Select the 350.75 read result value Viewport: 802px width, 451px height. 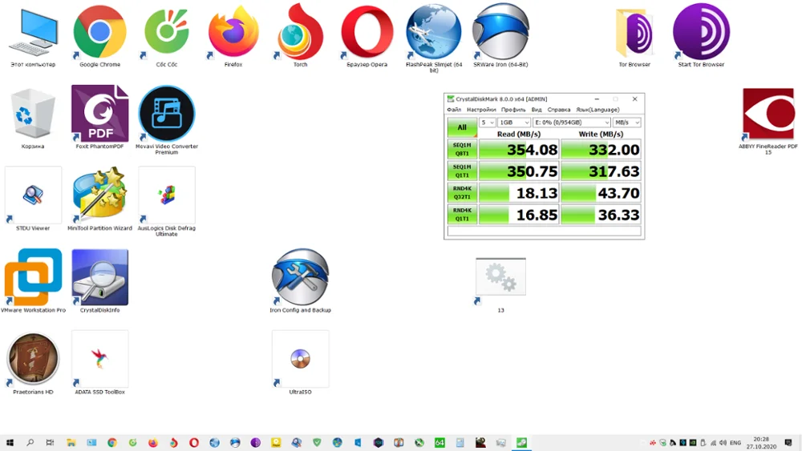tap(519, 171)
